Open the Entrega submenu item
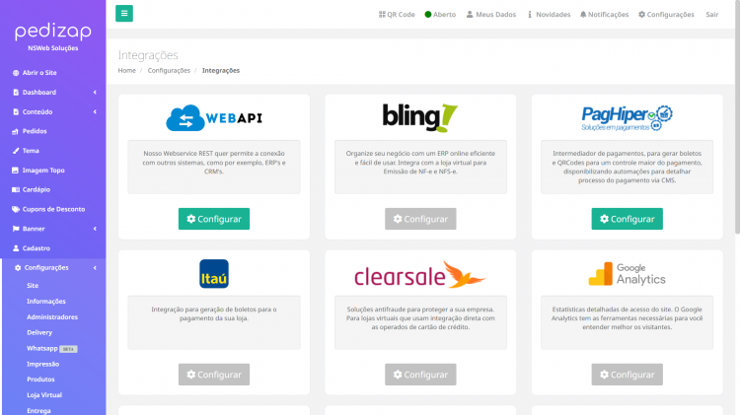Image resolution: width=740 pixels, height=415 pixels. [x=38, y=411]
